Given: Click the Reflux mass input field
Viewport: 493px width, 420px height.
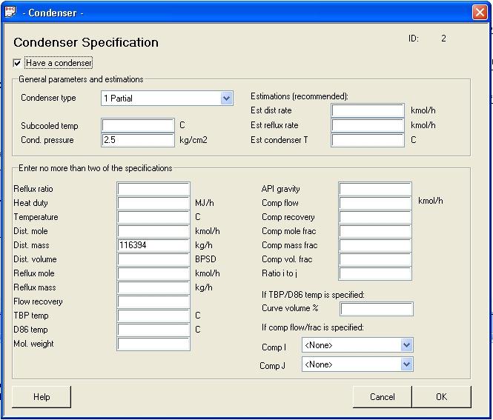Looking at the screenshot, I should point(153,287).
